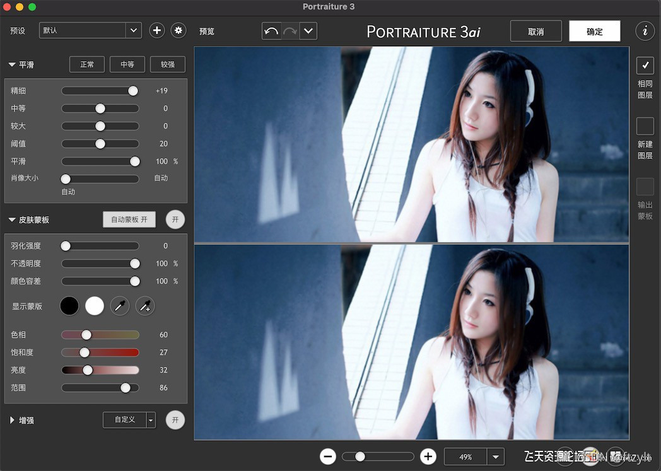Screen dimensions: 661x471
Task: Click the 色相 value 60
Action: tap(163, 335)
